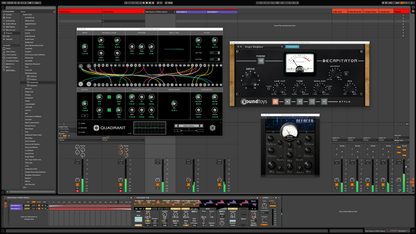
Task: Select the C Simple Delay return track header
Action: pyautogui.click(x=371, y=12)
